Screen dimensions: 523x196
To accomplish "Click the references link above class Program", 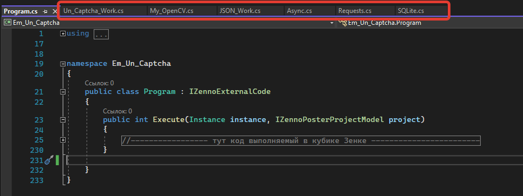I will click(99, 83).
